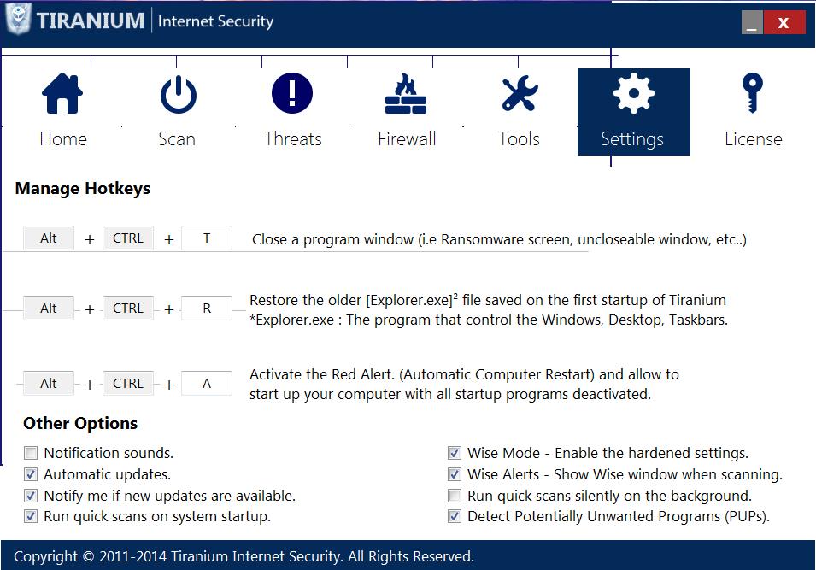Enable Notification sounds checkbox
The height and width of the screenshot is (570, 816).
(31, 453)
